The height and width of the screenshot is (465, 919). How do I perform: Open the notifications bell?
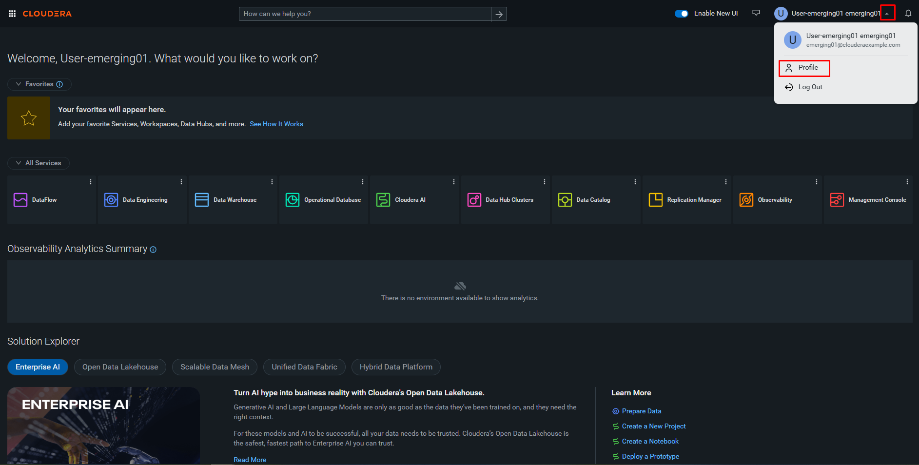pyautogui.click(x=908, y=14)
